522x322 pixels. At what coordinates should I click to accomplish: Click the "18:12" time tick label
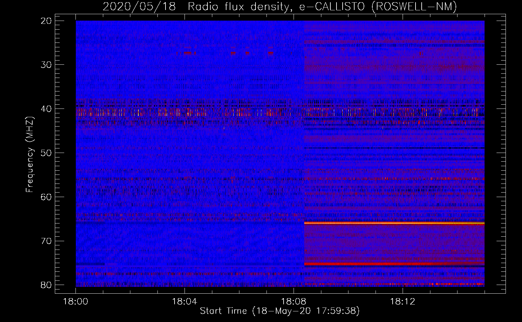(403, 302)
